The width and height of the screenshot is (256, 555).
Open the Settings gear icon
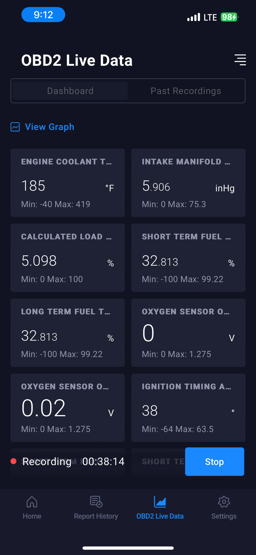click(x=224, y=502)
